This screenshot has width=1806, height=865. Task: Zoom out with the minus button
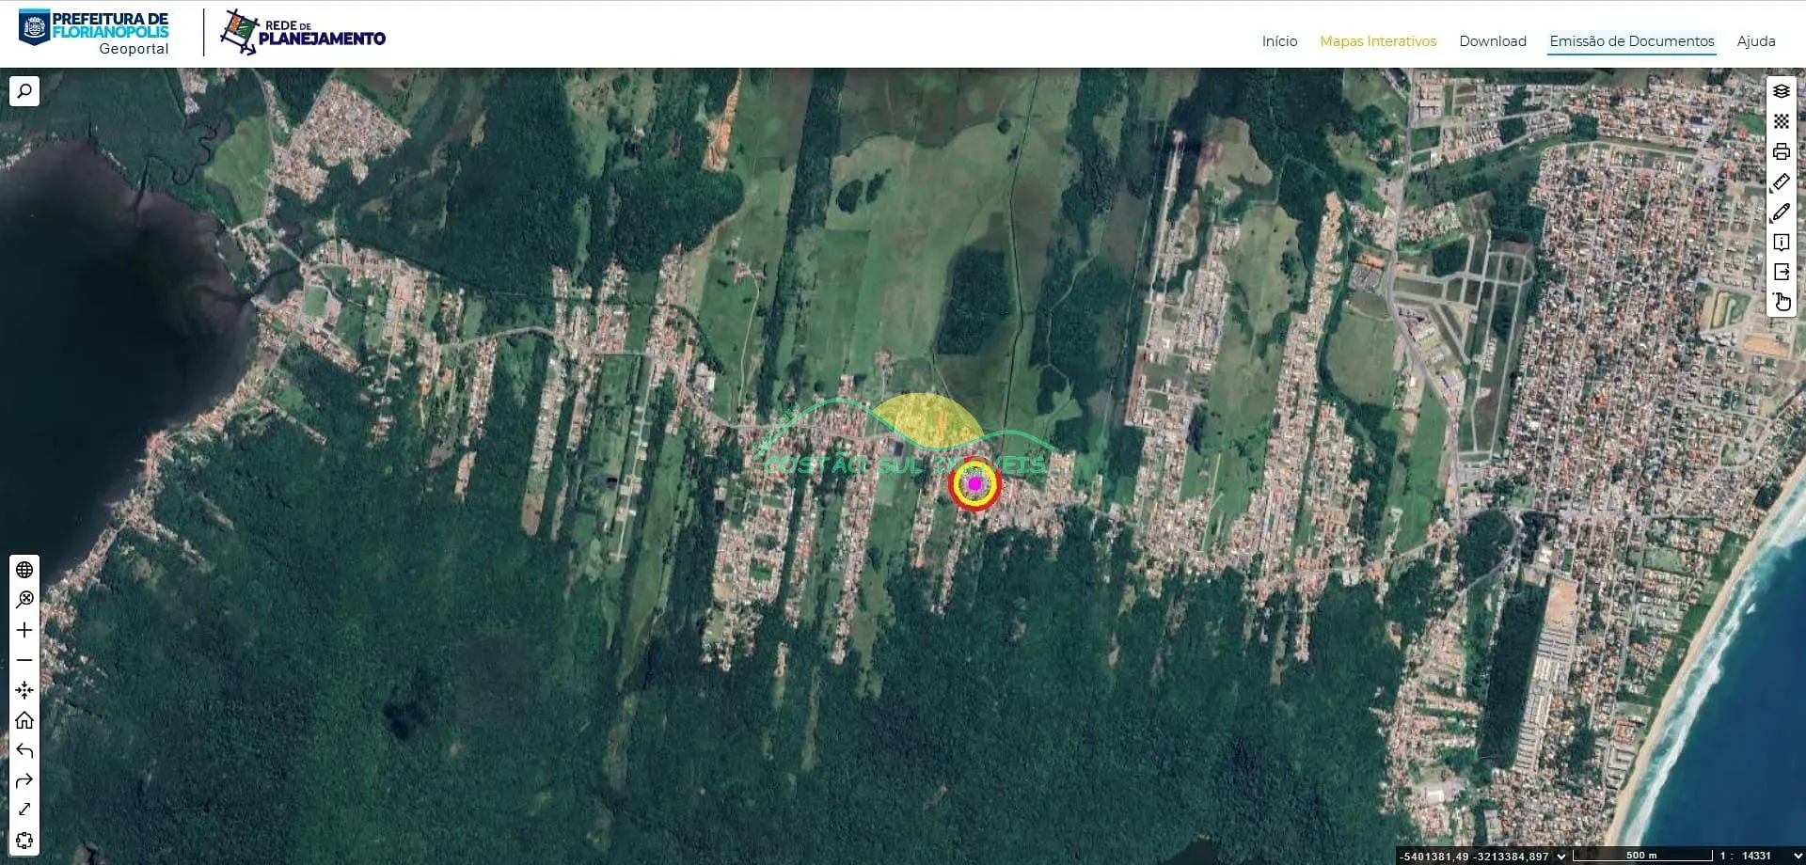[x=24, y=660]
